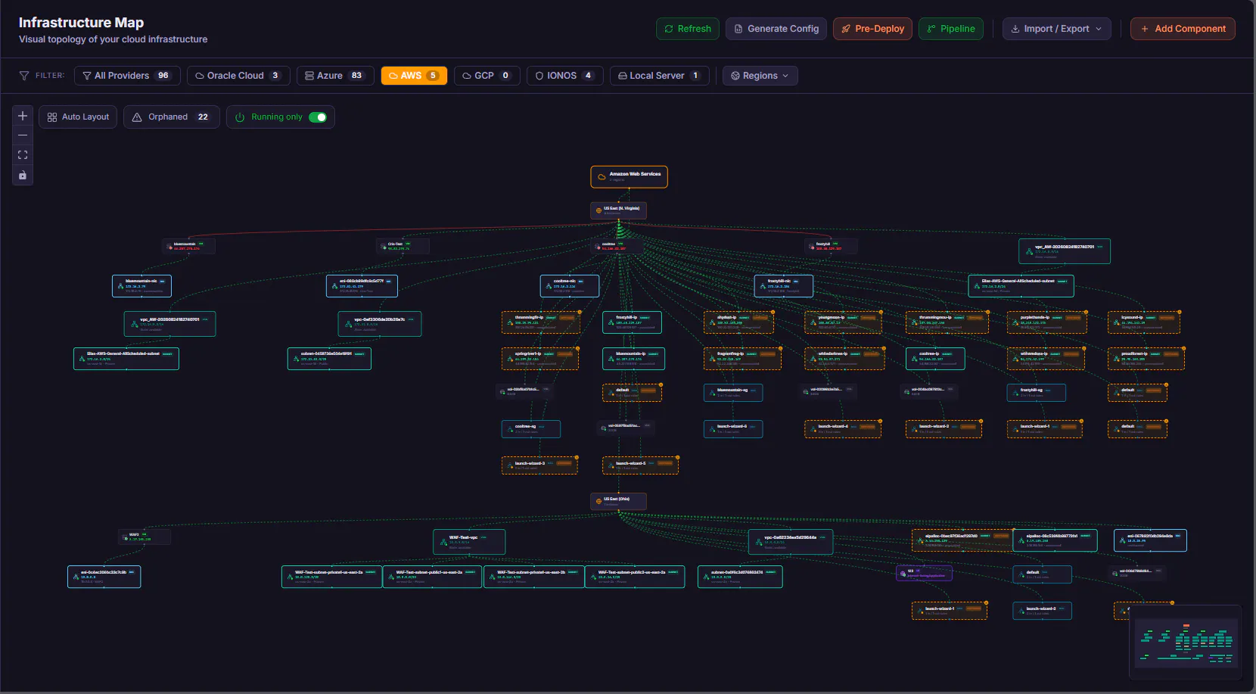Filter by IONOS provider
Screen dimensions: 1256x694
point(564,76)
